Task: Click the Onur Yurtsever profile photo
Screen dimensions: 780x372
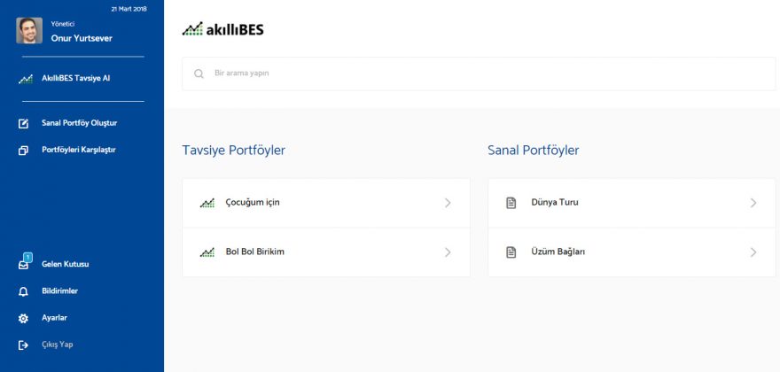Action: [x=29, y=31]
